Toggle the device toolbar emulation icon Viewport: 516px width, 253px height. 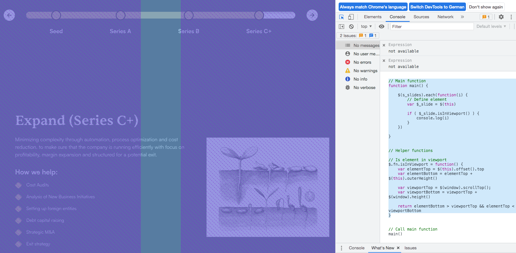point(351,17)
